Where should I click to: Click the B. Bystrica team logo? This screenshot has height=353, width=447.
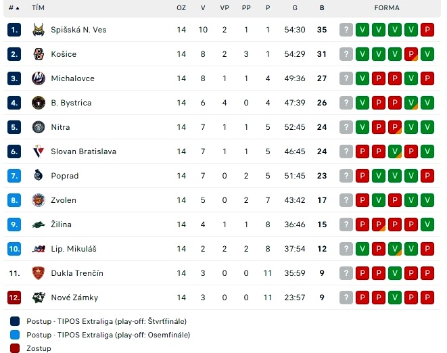[x=38, y=103]
